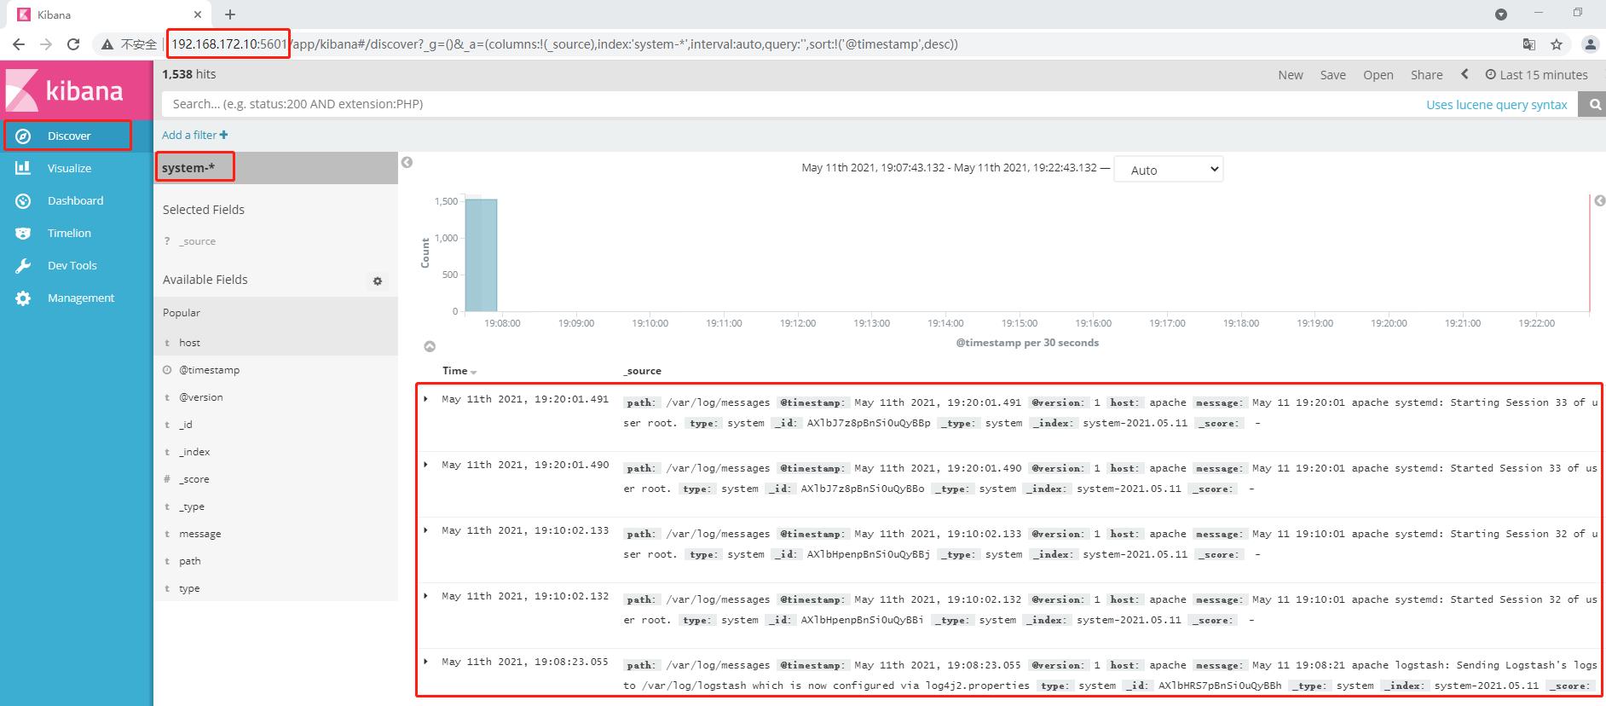Click the not-secure warning icon in the address bar
The height and width of the screenshot is (706, 1606).
pyautogui.click(x=107, y=44)
